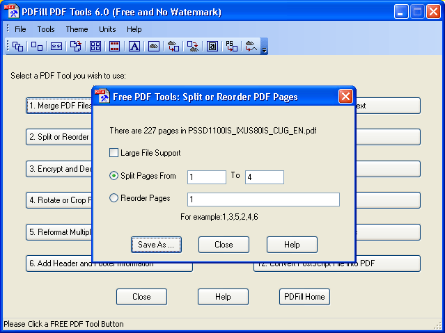Click the 'To' end page input field

click(x=265, y=177)
